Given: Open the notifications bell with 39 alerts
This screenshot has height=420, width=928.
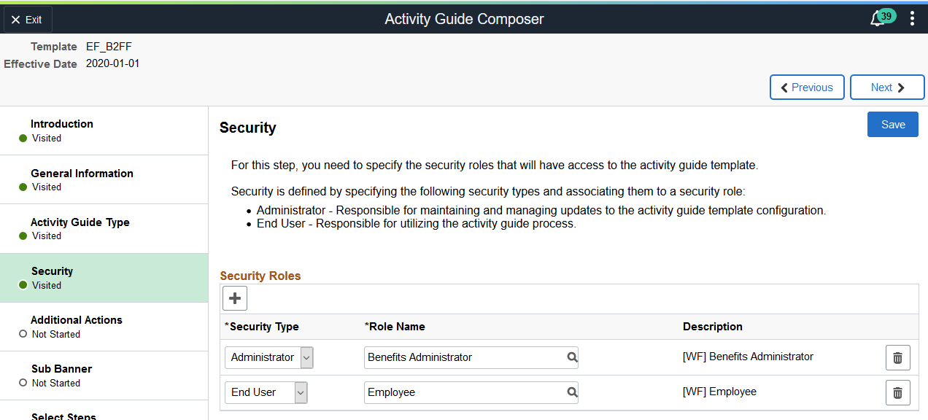Looking at the screenshot, I should click(882, 18).
